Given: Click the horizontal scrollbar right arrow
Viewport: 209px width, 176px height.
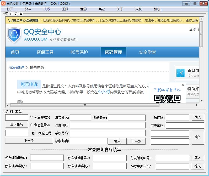Looking at the screenshot, I should point(197,105).
